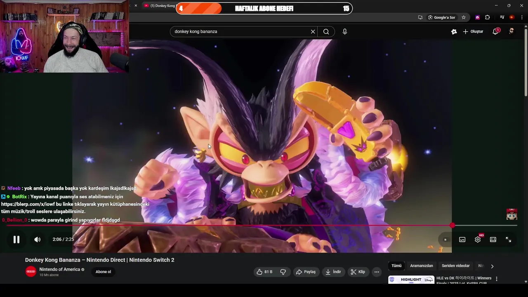Screen dimensions: 528x297
Task: Switch to theater mode view
Action: pyautogui.click(x=493, y=240)
